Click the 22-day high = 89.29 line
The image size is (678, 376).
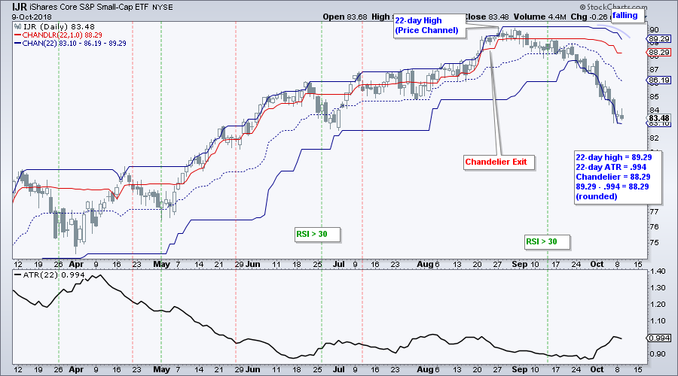tap(613, 157)
